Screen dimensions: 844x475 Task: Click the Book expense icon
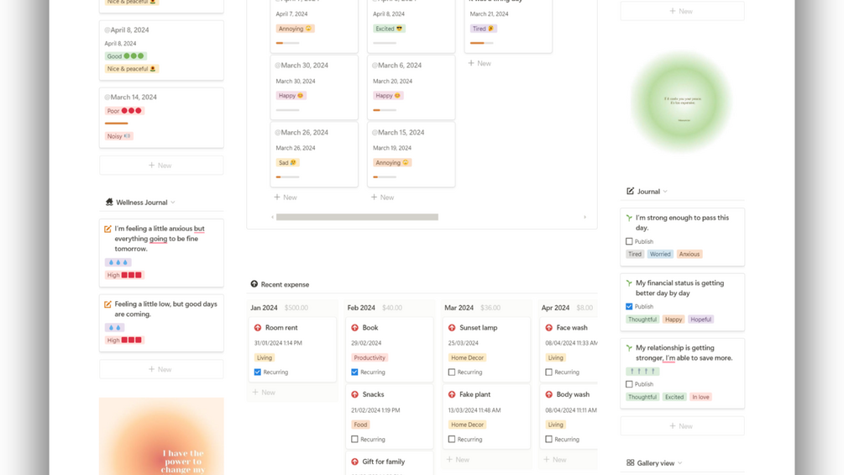354,327
